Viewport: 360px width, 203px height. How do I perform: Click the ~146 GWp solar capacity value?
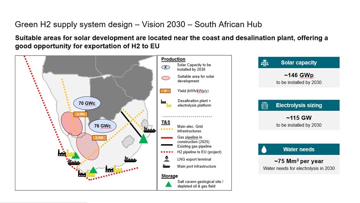click(x=299, y=75)
